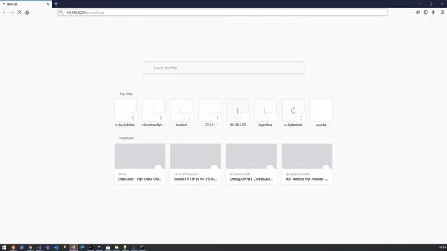
Task: Show the sidebars toolbar icon
Action: point(425,13)
